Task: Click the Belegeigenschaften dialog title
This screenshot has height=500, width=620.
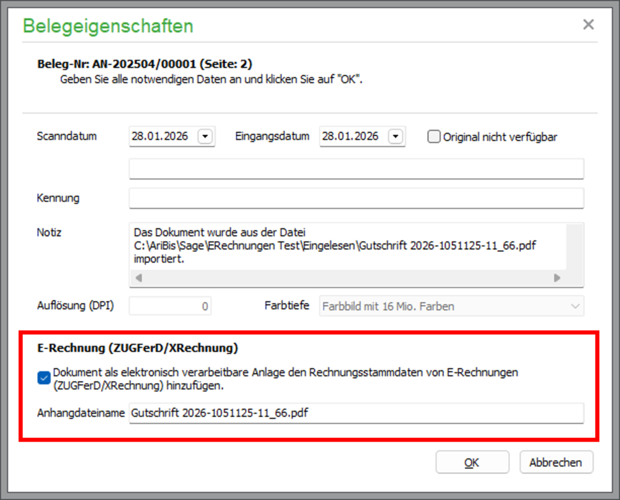Action: click(108, 27)
